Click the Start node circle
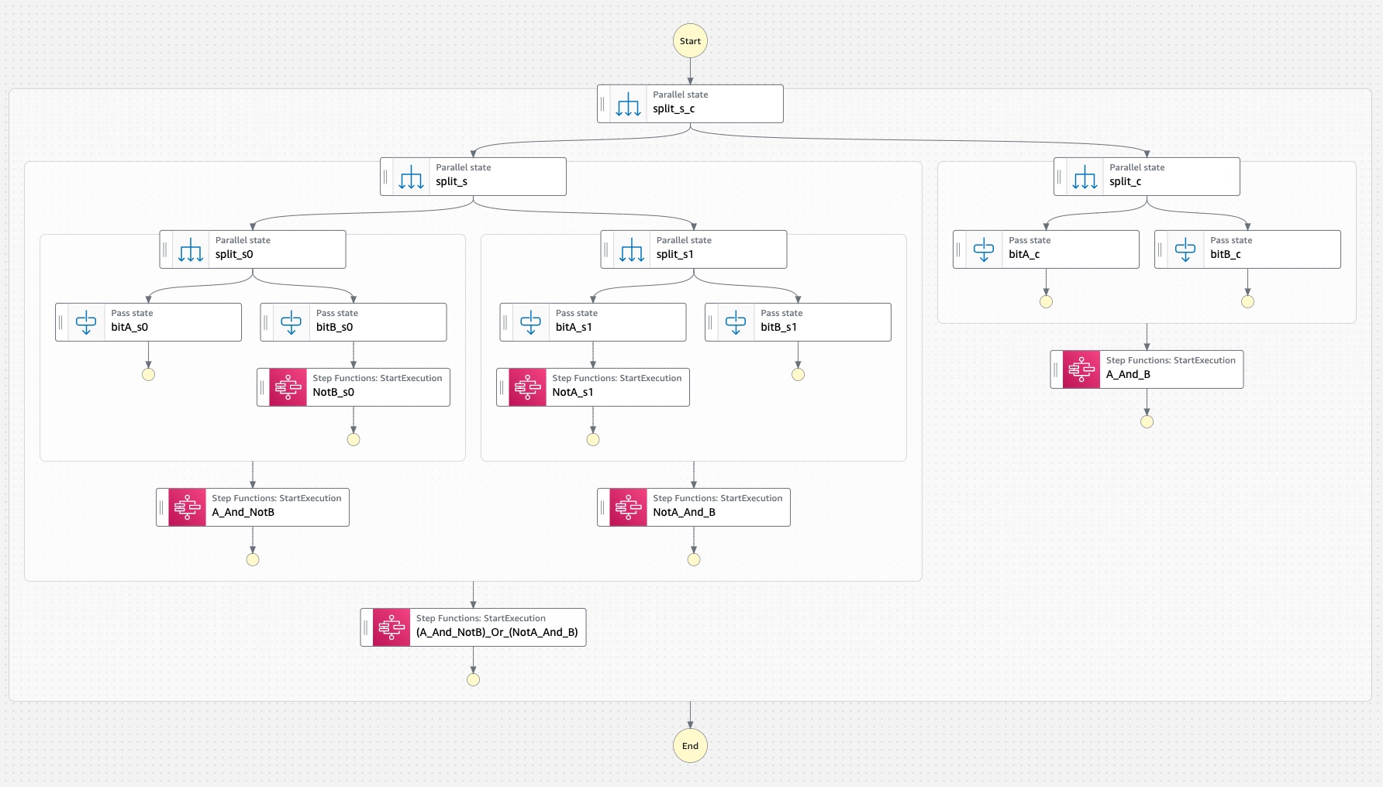This screenshot has width=1383, height=787. coord(690,41)
